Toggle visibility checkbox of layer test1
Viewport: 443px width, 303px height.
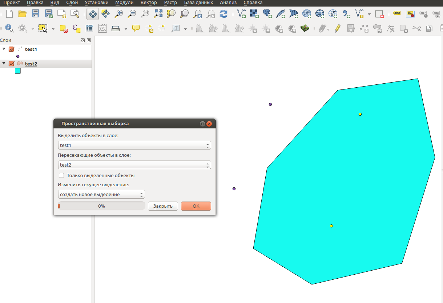tap(11, 49)
